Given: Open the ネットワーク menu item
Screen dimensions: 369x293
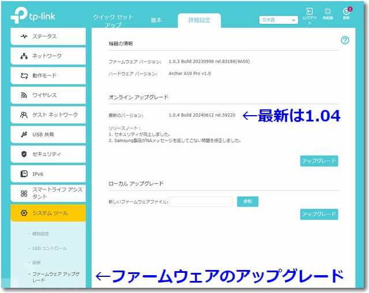Looking at the screenshot, I should click(48, 56).
